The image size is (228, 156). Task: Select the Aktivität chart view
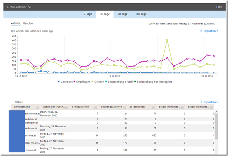pos(16,23)
